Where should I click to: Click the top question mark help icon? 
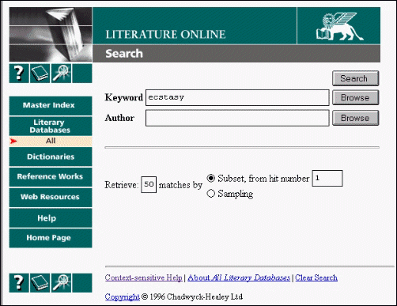pyautogui.click(x=19, y=74)
